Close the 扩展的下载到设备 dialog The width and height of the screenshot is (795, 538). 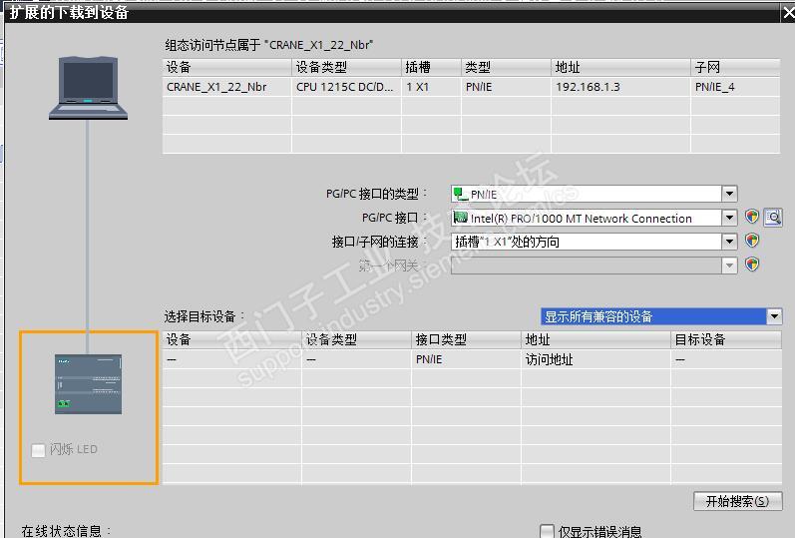point(788,12)
